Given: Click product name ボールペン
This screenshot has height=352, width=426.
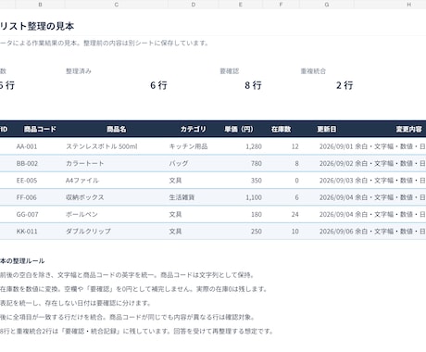Looking at the screenshot, I should 81,214.
